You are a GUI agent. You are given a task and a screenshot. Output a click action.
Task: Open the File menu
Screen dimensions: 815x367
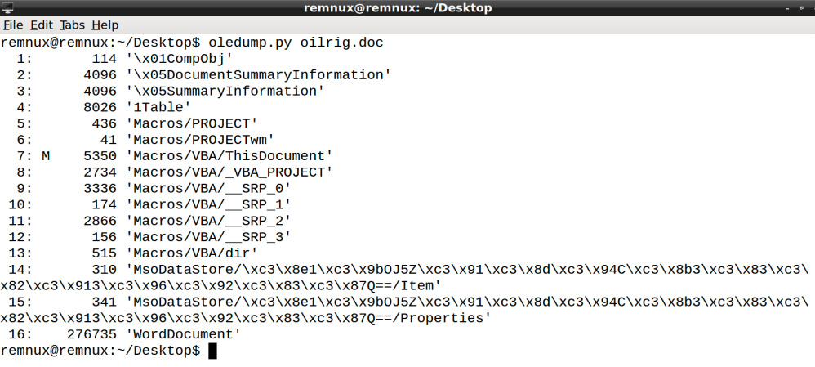click(x=13, y=25)
